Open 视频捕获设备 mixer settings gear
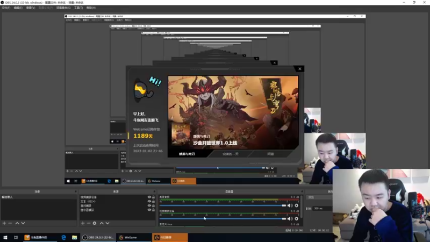 click(297, 219)
